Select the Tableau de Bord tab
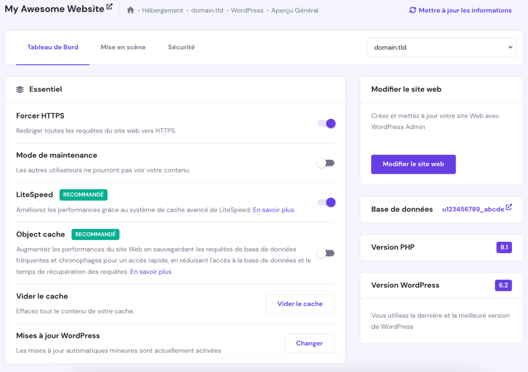Viewport: 528px width, 372px height. (53, 47)
